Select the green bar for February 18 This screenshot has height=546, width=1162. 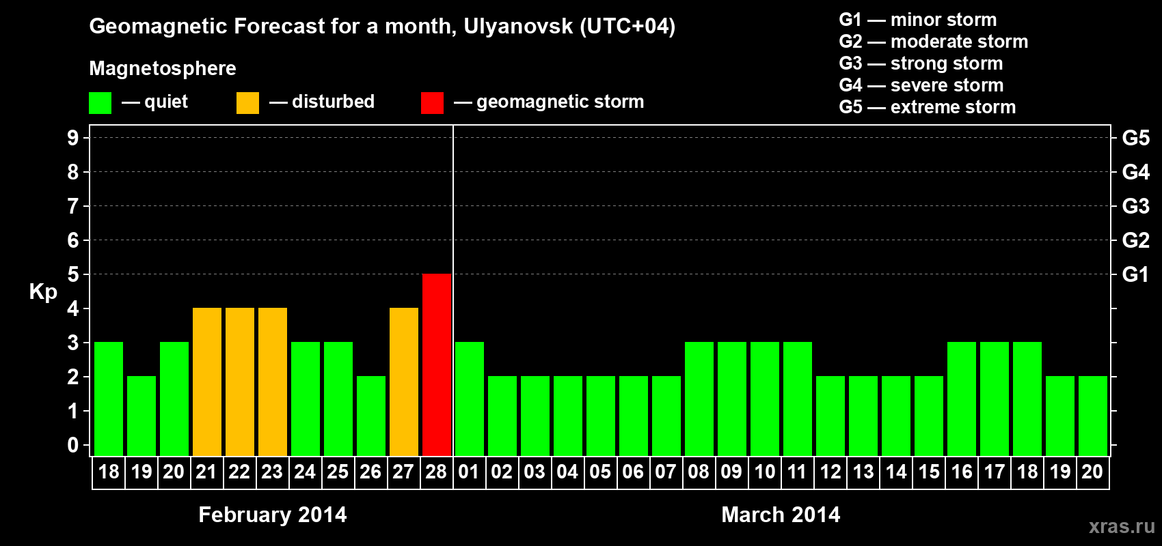point(109,399)
